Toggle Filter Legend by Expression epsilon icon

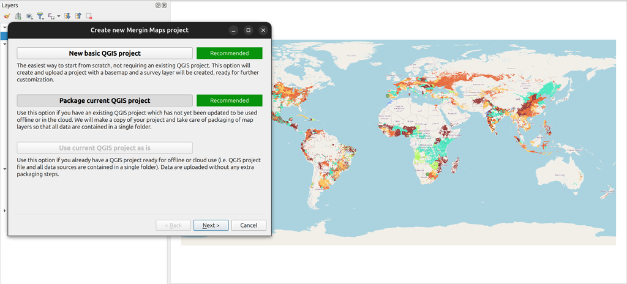51,16
